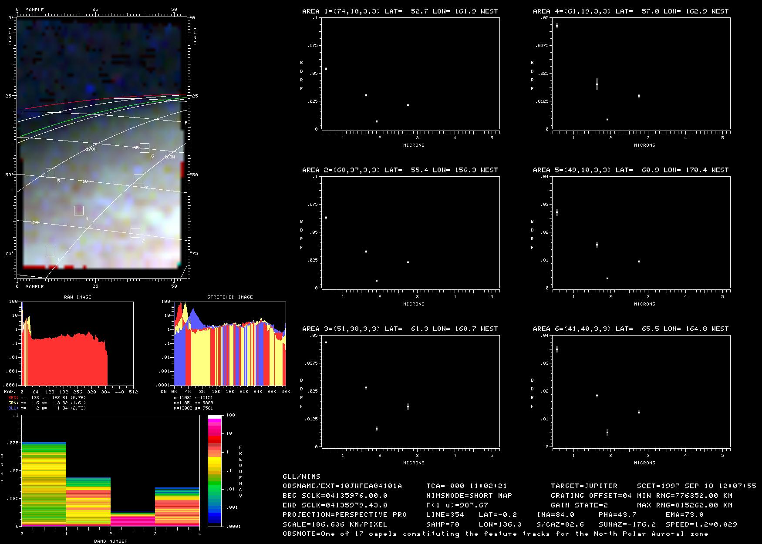Click the Area 3 square marker on the image
762x544 pixels.
click(x=138, y=179)
